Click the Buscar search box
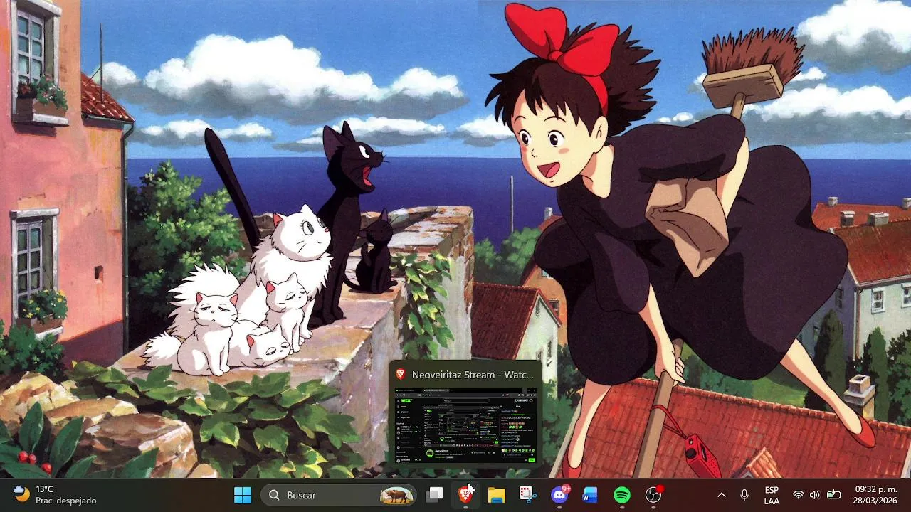911x512 pixels. (x=338, y=495)
